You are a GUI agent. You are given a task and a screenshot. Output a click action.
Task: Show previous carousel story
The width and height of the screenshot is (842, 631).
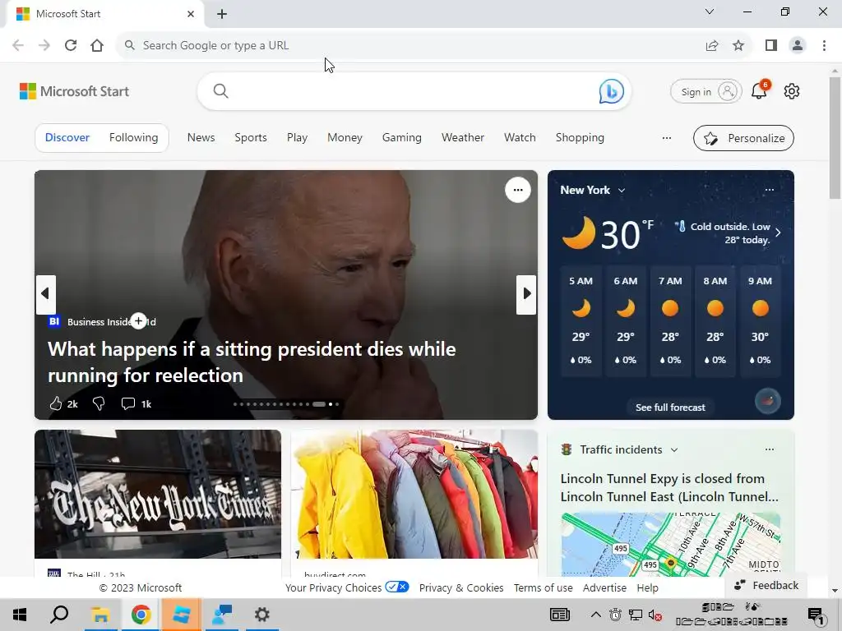[x=46, y=294]
